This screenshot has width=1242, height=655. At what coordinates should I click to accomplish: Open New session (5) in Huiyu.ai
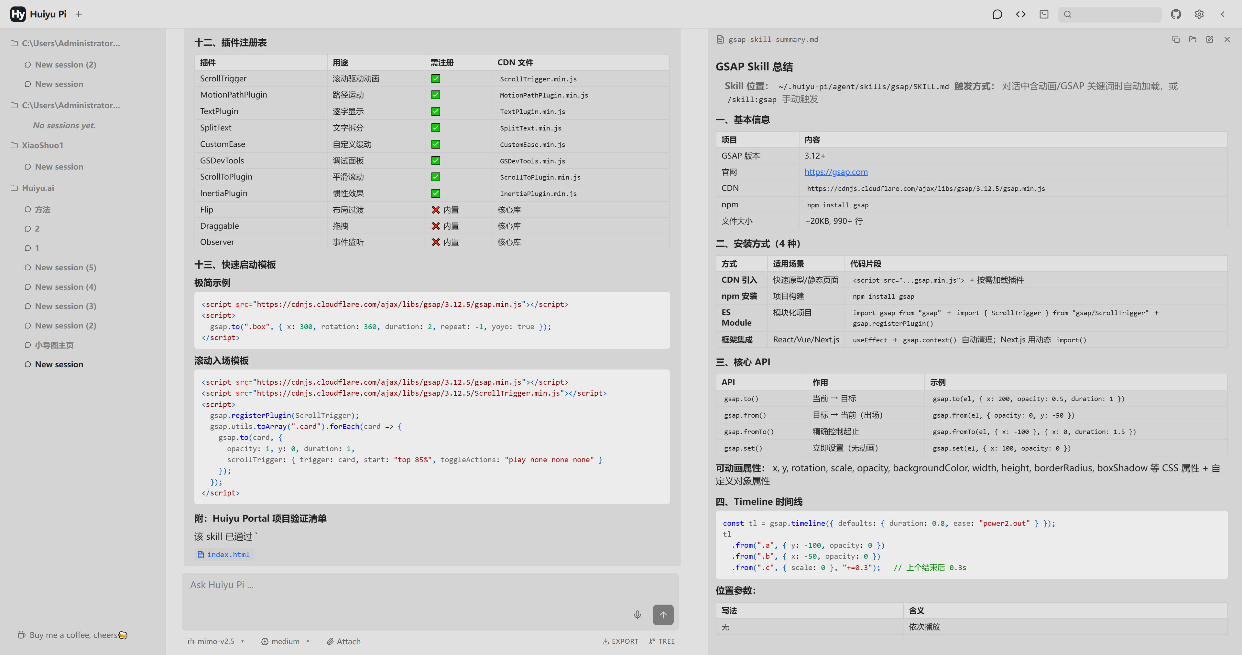click(x=60, y=267)
